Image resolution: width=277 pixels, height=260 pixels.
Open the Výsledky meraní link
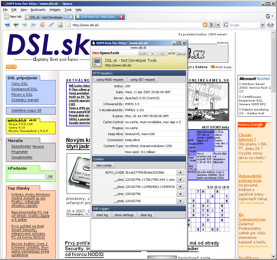(25, 100)
